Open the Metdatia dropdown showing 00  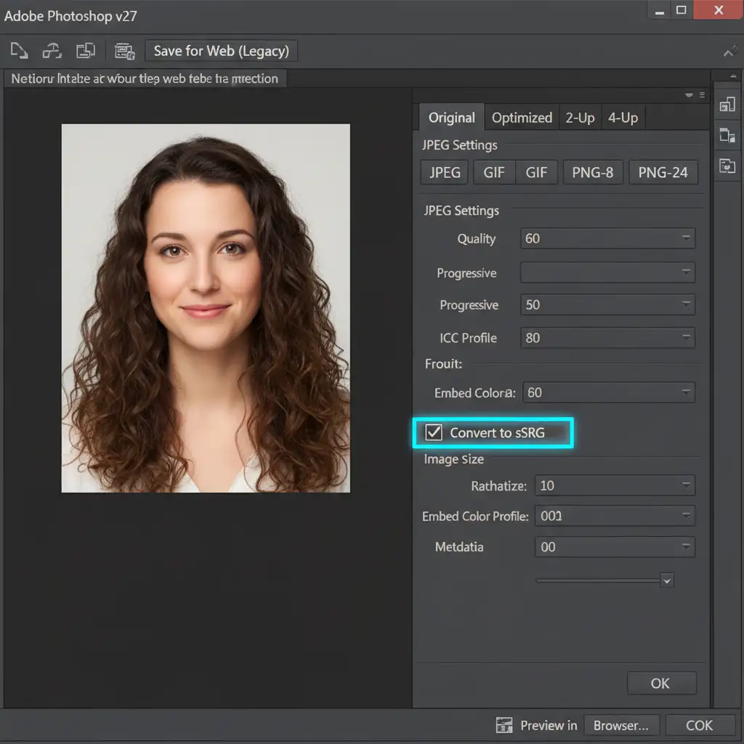[615, 547]
